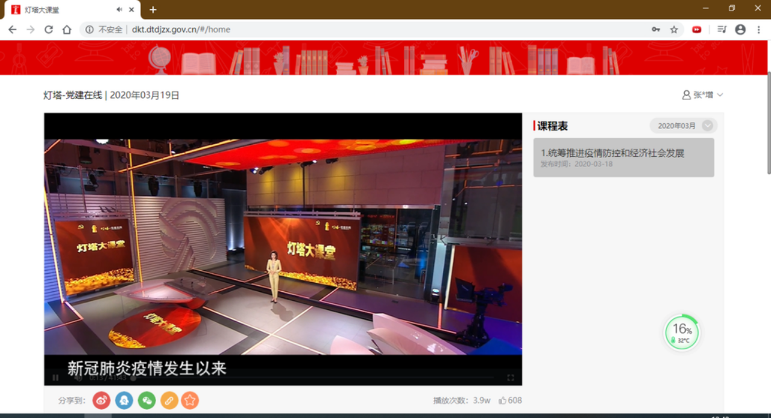This screenshot has height=418, width=771.
Task: Open Chrome's three-dot menu
Action: 758,30
